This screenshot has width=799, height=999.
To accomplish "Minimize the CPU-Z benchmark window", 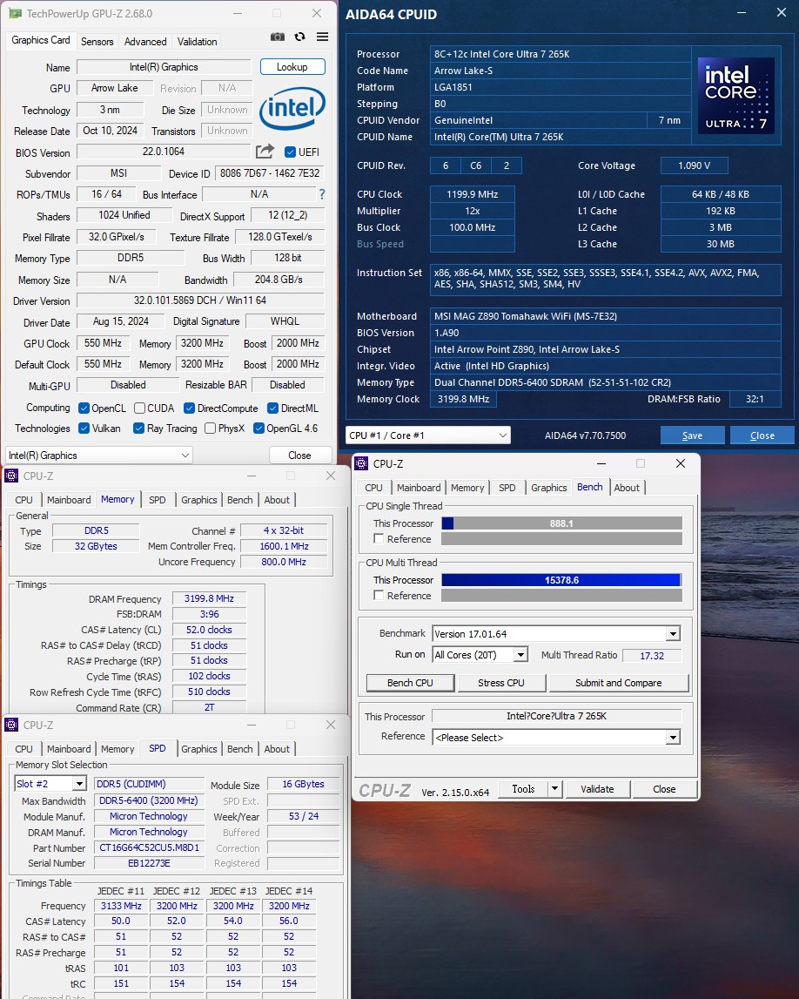I will coord(601,463).
